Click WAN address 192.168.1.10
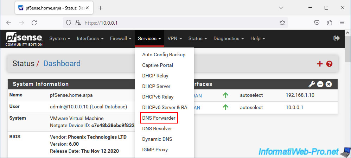Image resolution: width=351 pixels, height=158 pixels. (x=300, y=95)
